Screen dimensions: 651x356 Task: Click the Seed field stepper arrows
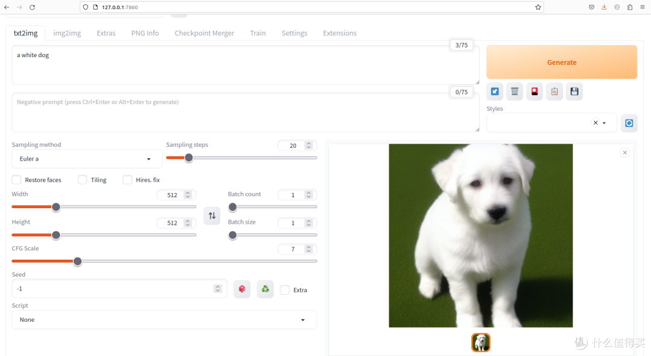point(218,289)
